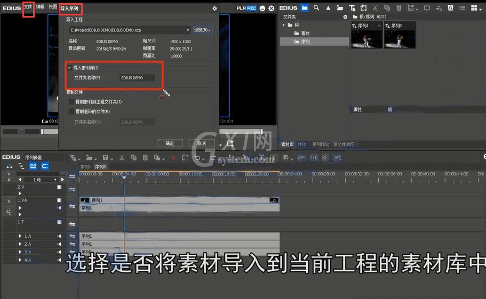Open the 视图 menu
Viewport: 486px width, 299px height.
(x=53, y=7)
